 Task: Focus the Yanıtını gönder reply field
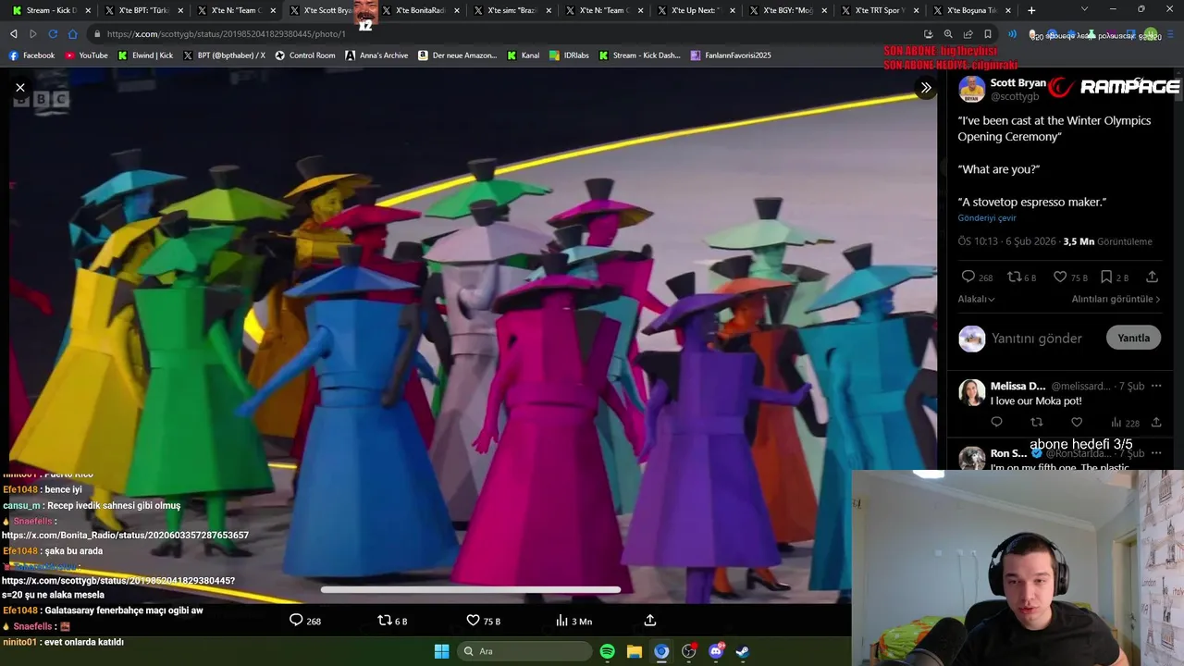1036,339
